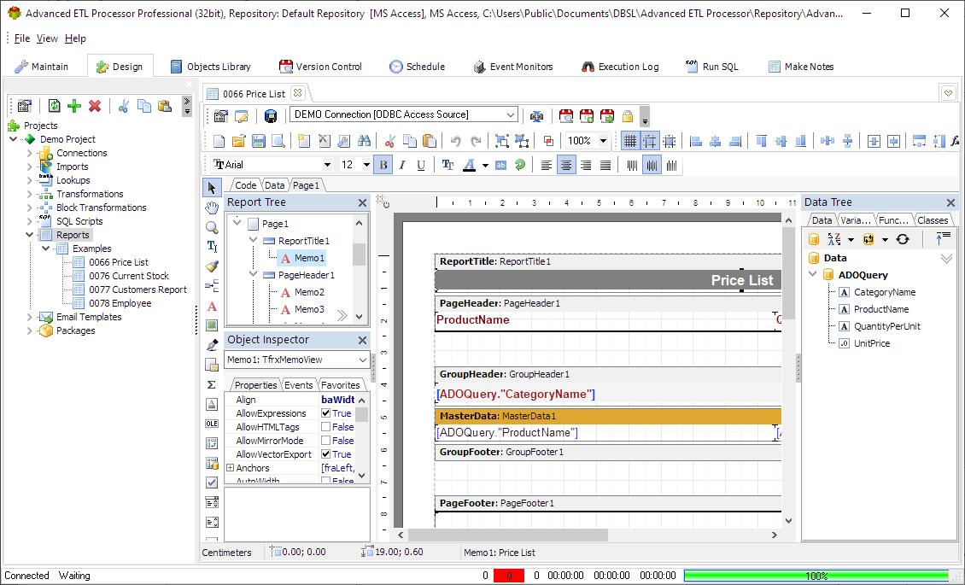
Task: Click the Price List memo on the canvas
Action: tap(607, 280)
